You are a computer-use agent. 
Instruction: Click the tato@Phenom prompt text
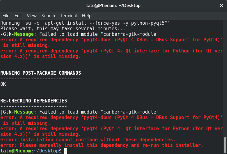pos(16,151)
